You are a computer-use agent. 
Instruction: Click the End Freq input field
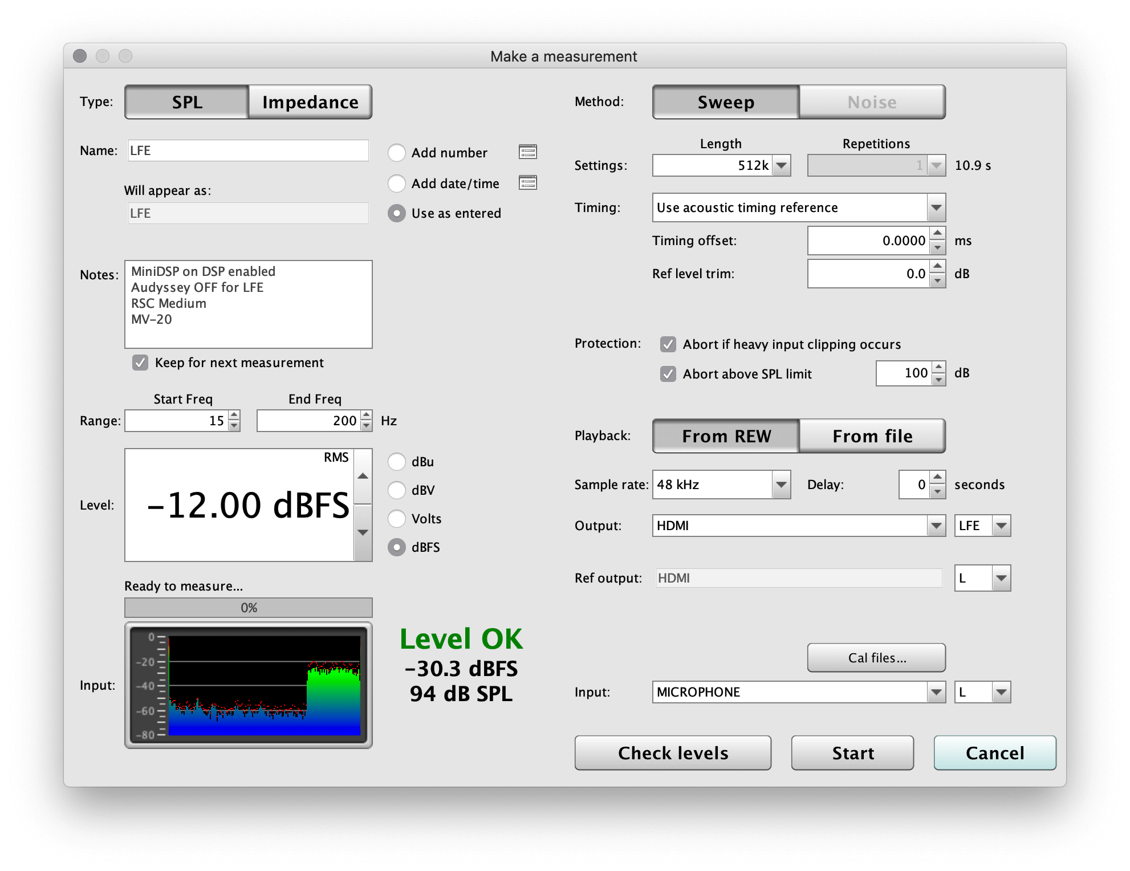[308, 421]
